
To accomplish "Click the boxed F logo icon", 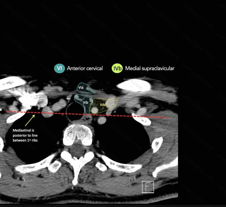I will click(x=148, y=187).
